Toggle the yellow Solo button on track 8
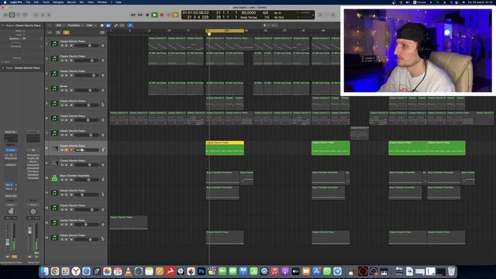 click(x=67, y=150)
